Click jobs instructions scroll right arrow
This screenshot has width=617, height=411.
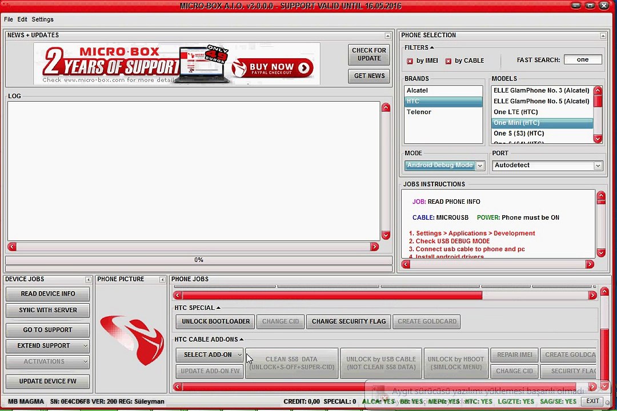tap(590, 264)
